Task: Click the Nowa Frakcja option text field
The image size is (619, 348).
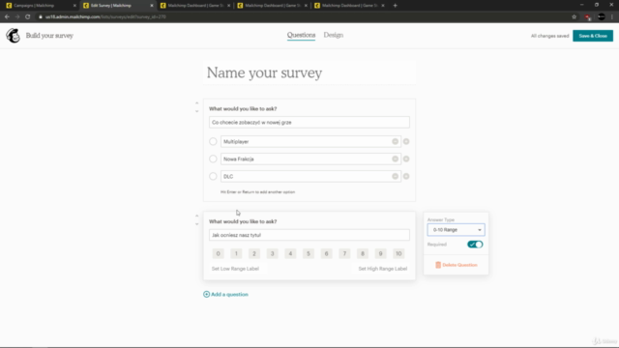Action: click(x=310, y=159)
